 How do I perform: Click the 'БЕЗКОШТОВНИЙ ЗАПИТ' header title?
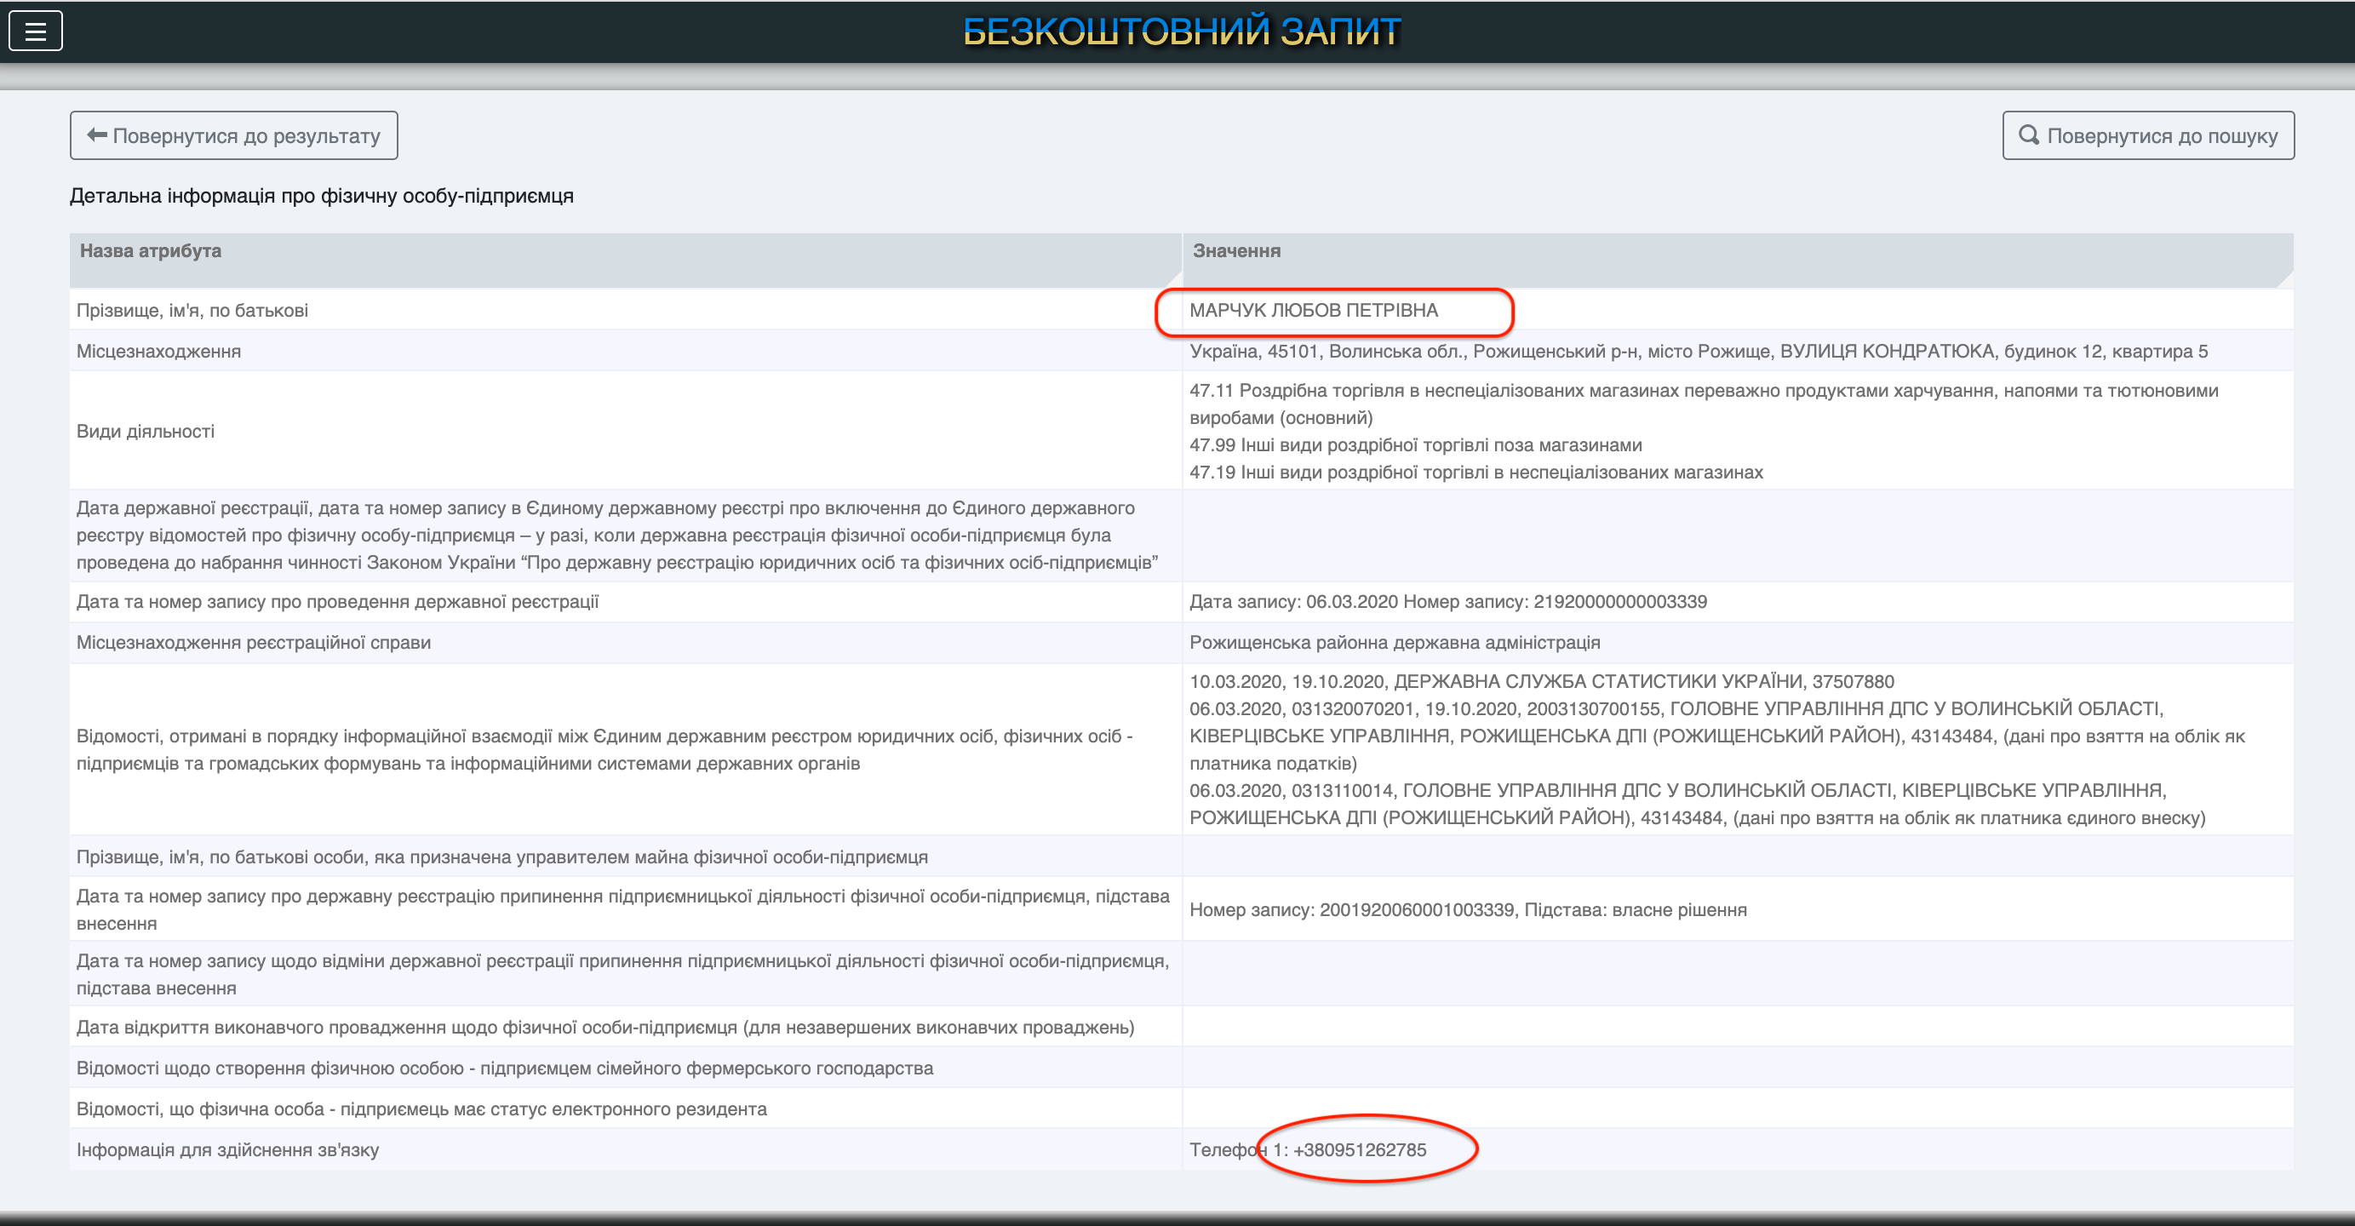point(1181,32)
